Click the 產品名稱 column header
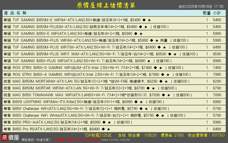Viewport: 228px width, 143px height. (x=15, y=13)
